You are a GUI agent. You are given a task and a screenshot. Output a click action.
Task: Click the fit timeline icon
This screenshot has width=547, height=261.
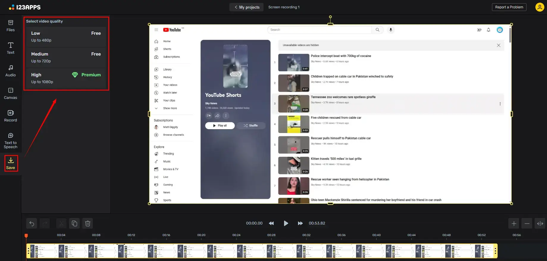click(x=540, y=223)
